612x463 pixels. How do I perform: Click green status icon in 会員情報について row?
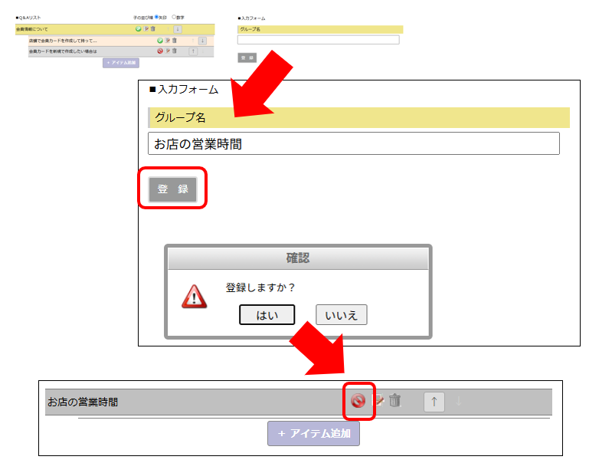tap(139, 29)
